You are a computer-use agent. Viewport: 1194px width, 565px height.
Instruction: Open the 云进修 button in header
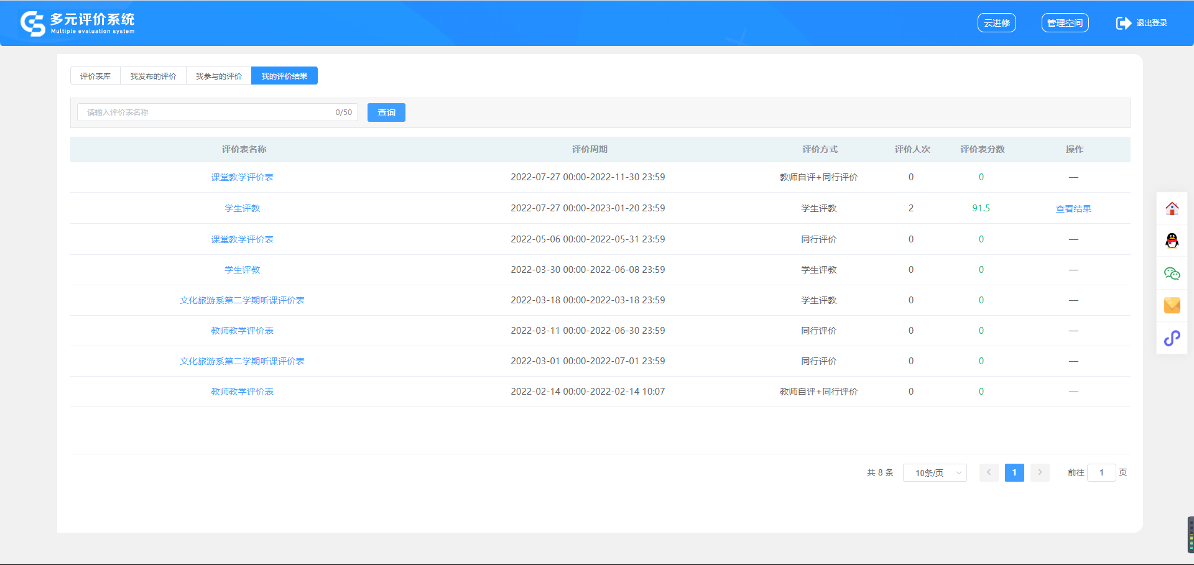coord(996,23)
